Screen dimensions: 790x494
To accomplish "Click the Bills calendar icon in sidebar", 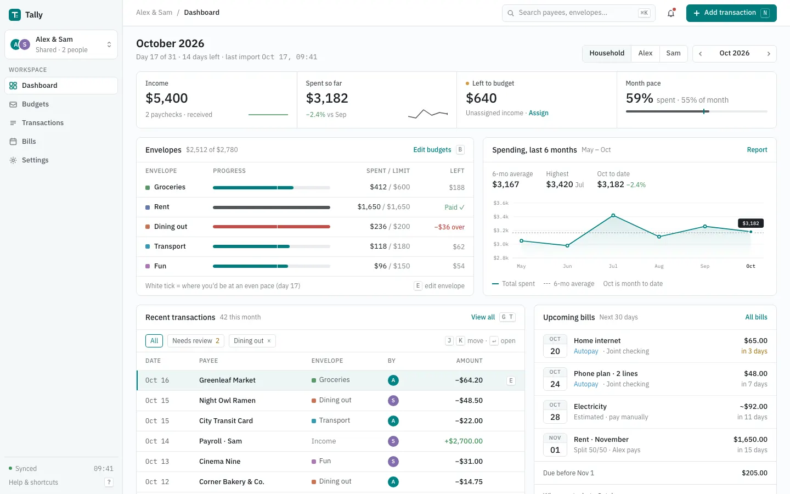I will (x=13, y=142).
